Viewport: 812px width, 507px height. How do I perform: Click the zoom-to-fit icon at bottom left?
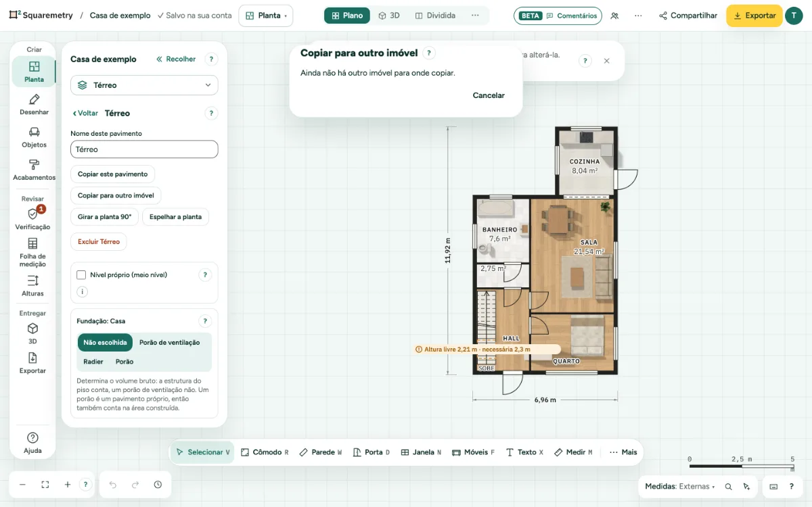[45, 485]
